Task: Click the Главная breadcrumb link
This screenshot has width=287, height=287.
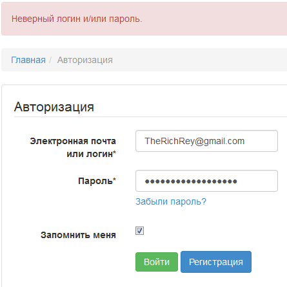Action: 28,60
